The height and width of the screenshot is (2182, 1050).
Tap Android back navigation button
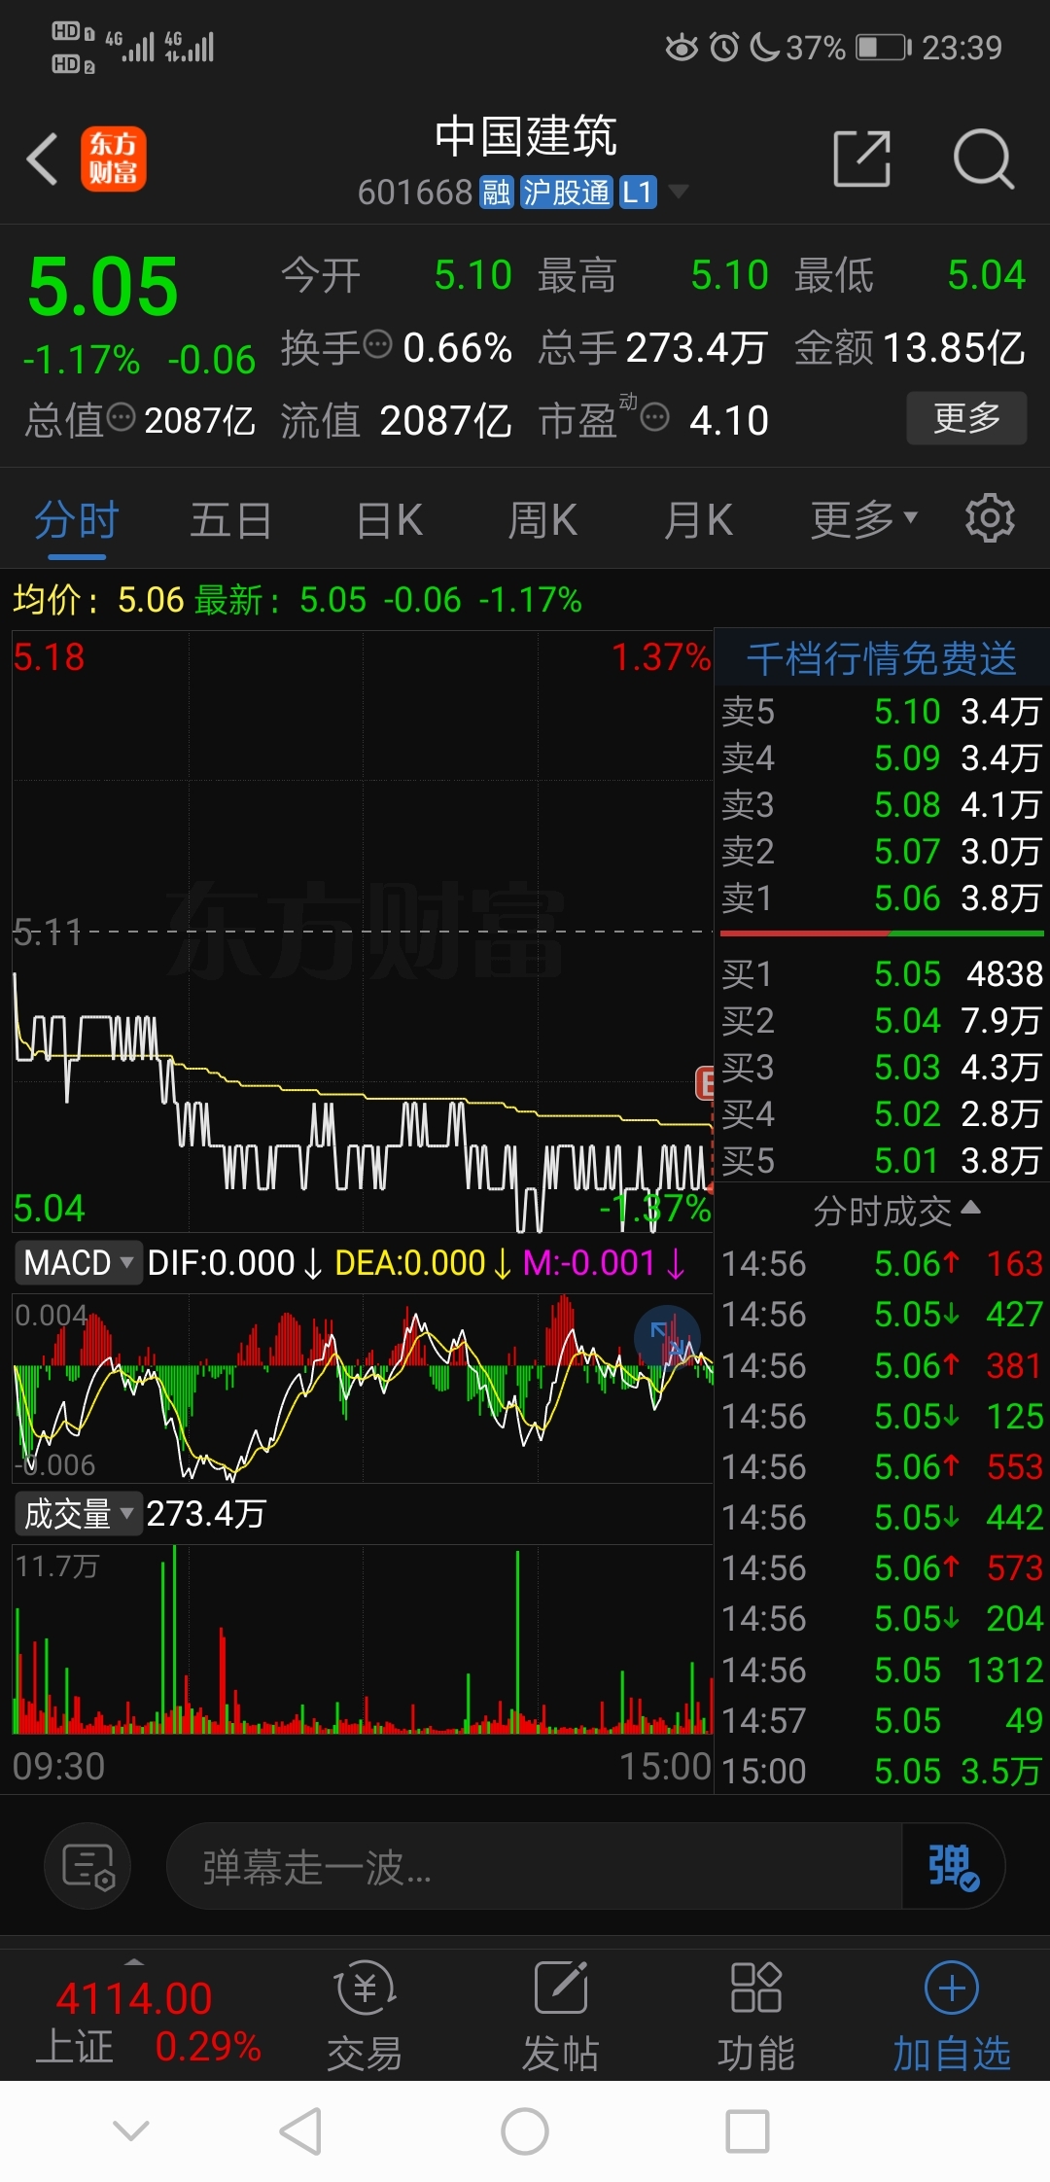(300, 2132)
